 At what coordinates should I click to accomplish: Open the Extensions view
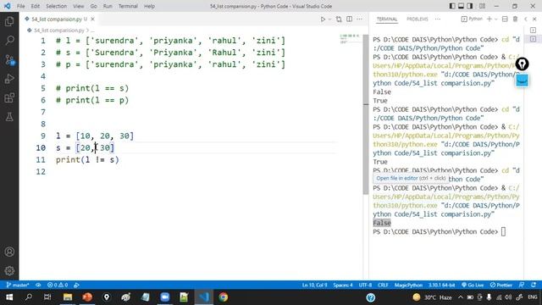pyautogui.click(x=9, y=98)
